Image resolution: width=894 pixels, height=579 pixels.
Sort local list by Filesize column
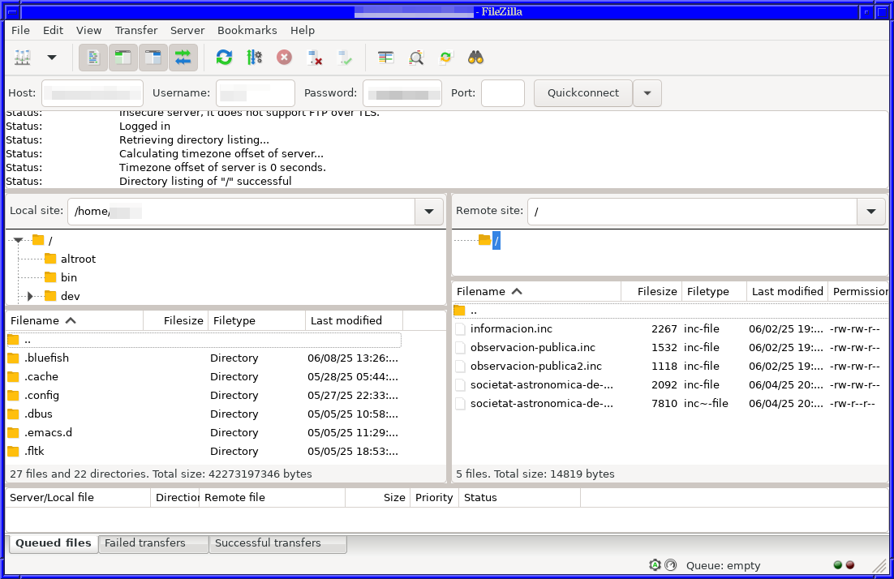[x=175, y=320]
